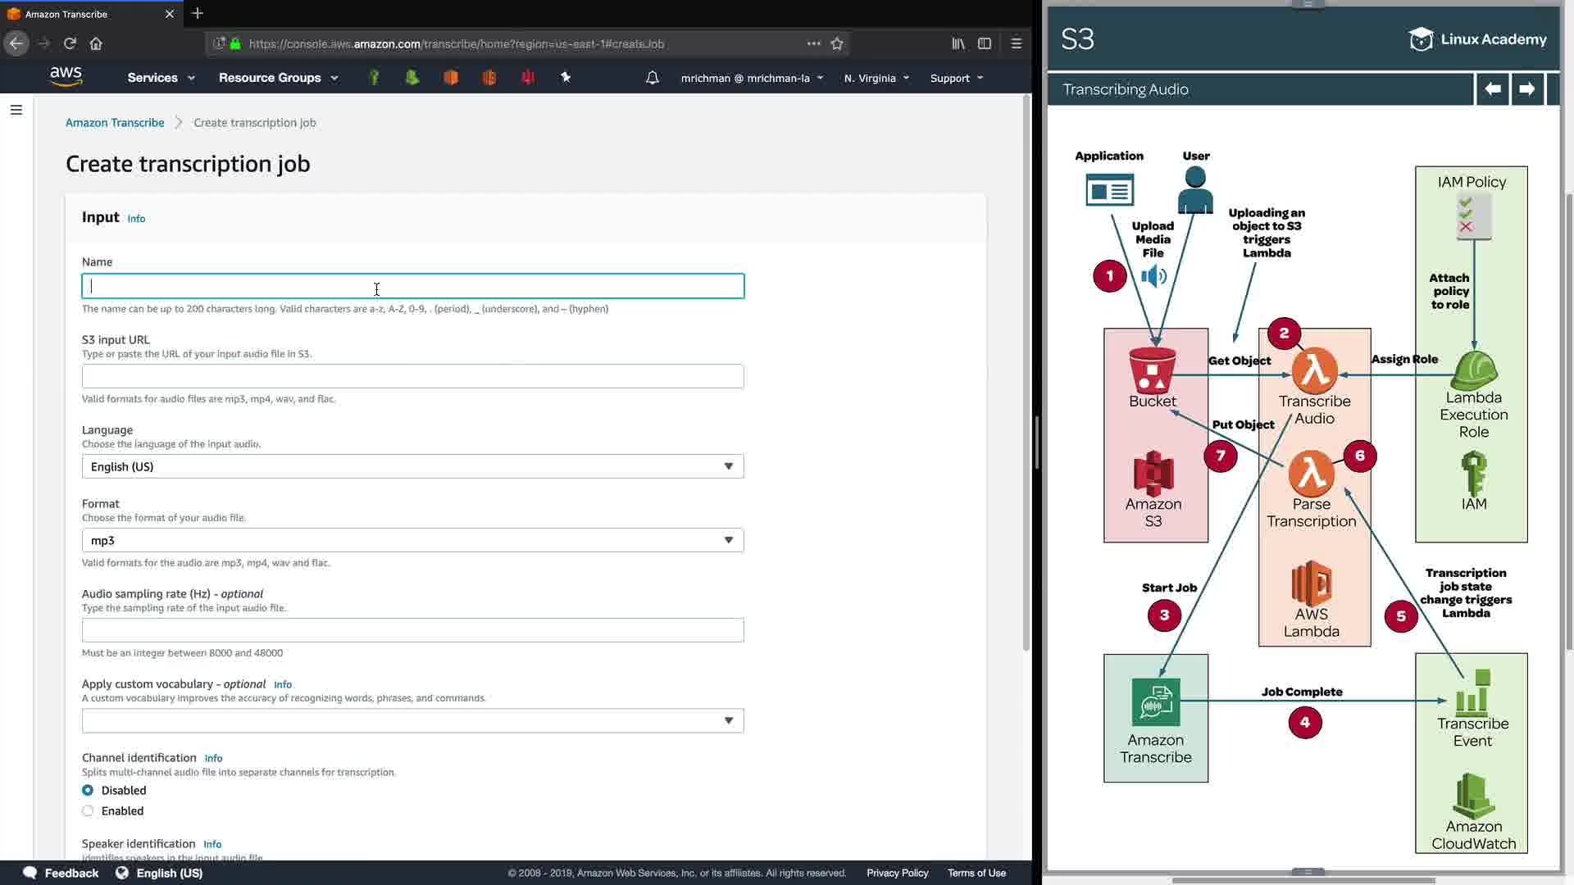Viewport: 1574px width, 885px height.
Task: Open the Services menu
Action: coord(161,78)
